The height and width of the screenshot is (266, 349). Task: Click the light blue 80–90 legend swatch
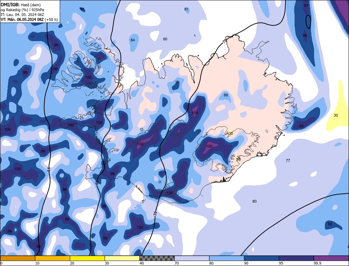(227, 258)
